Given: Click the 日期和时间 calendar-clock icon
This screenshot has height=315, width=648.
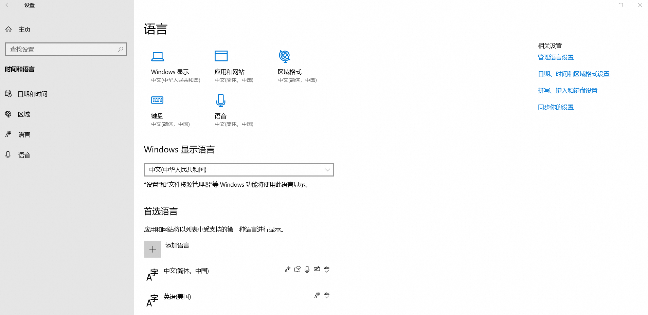Looking at the screenshot, I should [8, 94].
